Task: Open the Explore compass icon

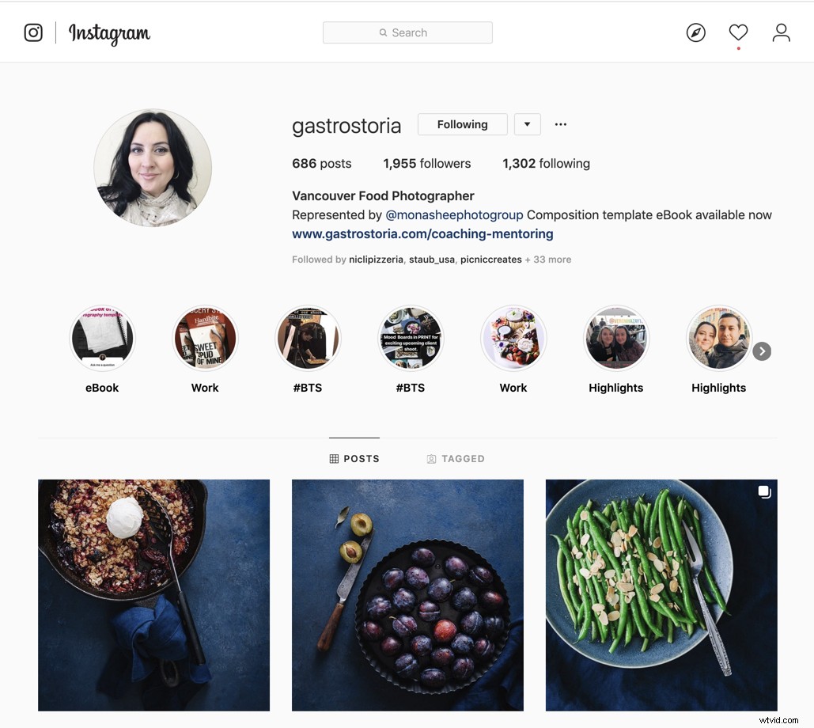Action: (695, 32)
